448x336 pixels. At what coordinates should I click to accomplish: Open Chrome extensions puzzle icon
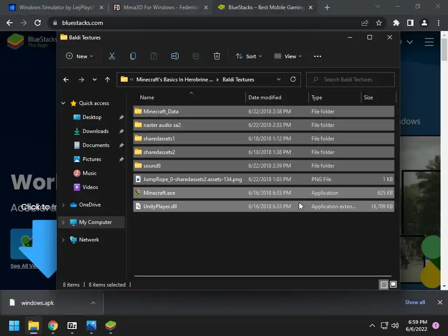click(x=396, y=23)
